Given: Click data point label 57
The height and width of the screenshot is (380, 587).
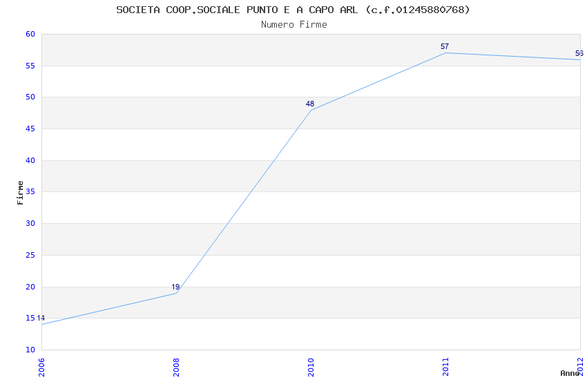Looking at the screenshot, I should click(445, 46).
